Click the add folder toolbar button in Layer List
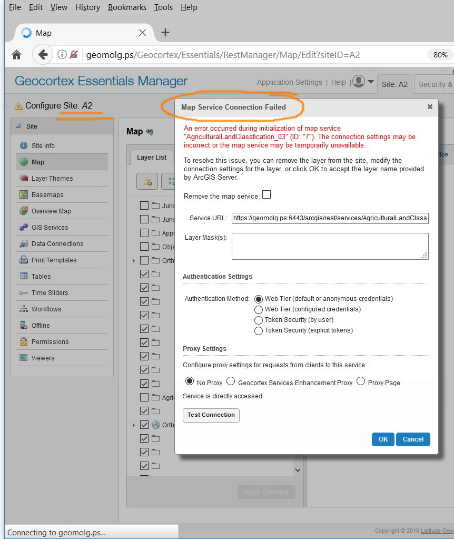Image resolution: width=454 pixels, height=539 pixels. (147, 181)
